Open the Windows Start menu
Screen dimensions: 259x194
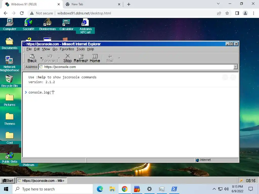(x=6, y=189)
